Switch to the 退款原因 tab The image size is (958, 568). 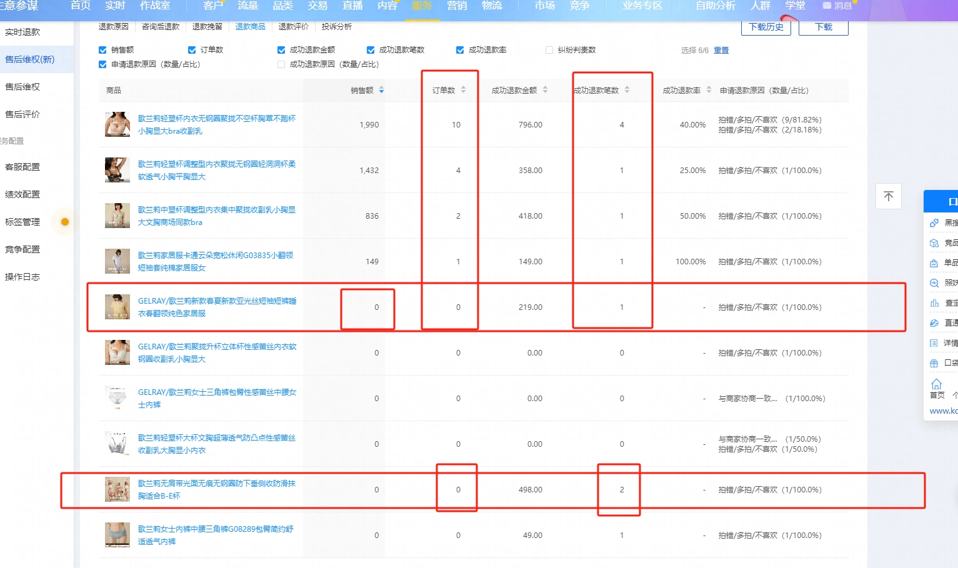(x=114, y=27)
